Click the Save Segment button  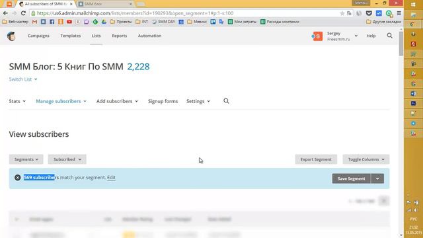click(351, 178)
